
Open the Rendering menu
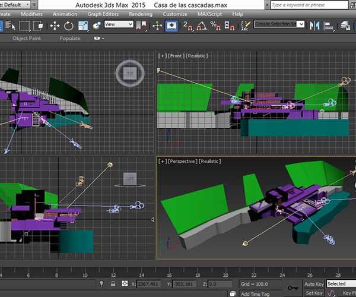(141, 14)
